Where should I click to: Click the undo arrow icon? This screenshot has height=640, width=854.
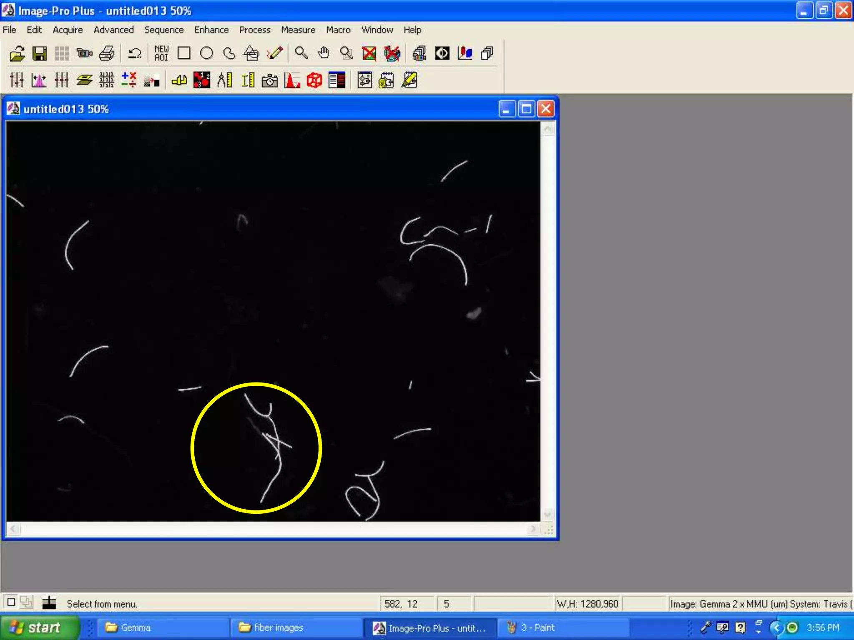pos(134,53)
